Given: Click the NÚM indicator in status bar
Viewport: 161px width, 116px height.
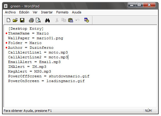Looking at the screenshot, I should coord(148,111).
